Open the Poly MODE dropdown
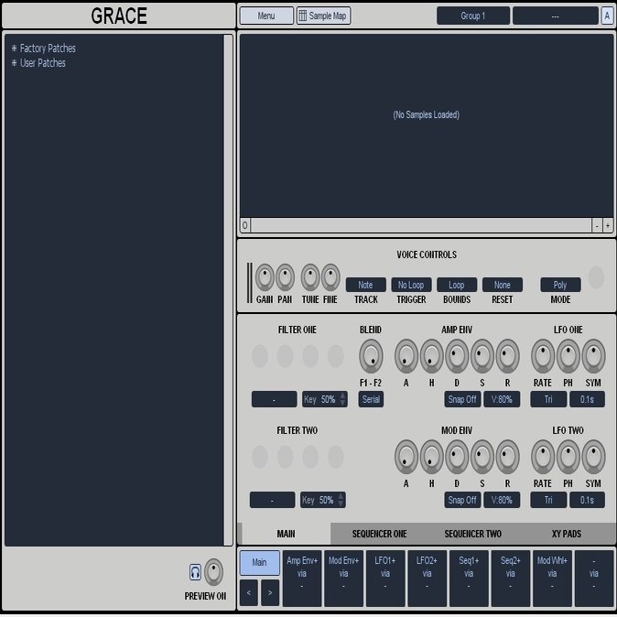Screen dimensions: 617x617 click(560, 285)
